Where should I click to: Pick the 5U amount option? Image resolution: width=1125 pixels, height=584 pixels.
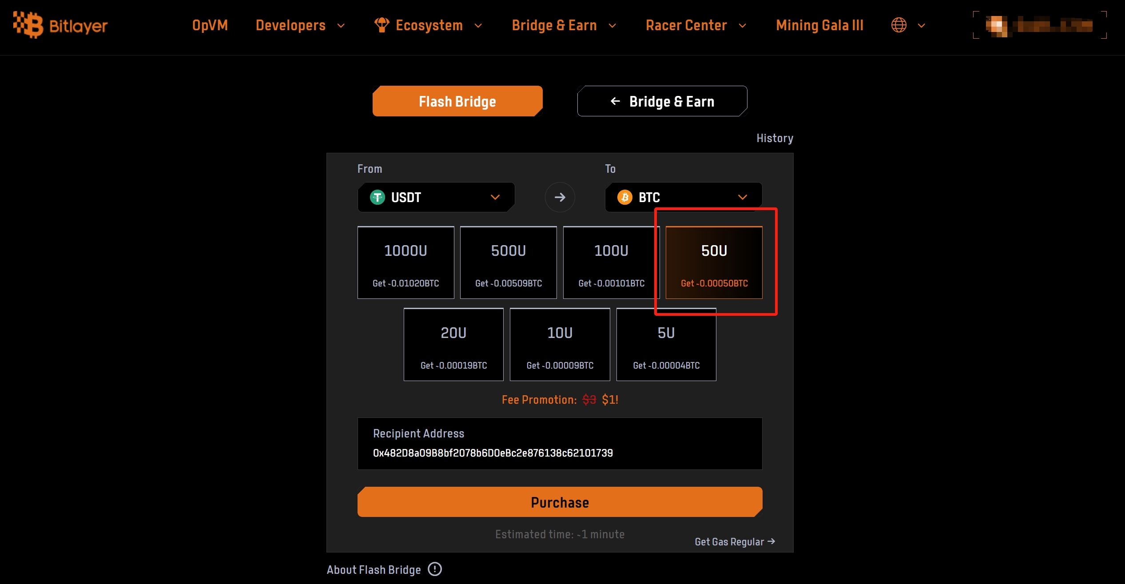[x=666, y=345]
